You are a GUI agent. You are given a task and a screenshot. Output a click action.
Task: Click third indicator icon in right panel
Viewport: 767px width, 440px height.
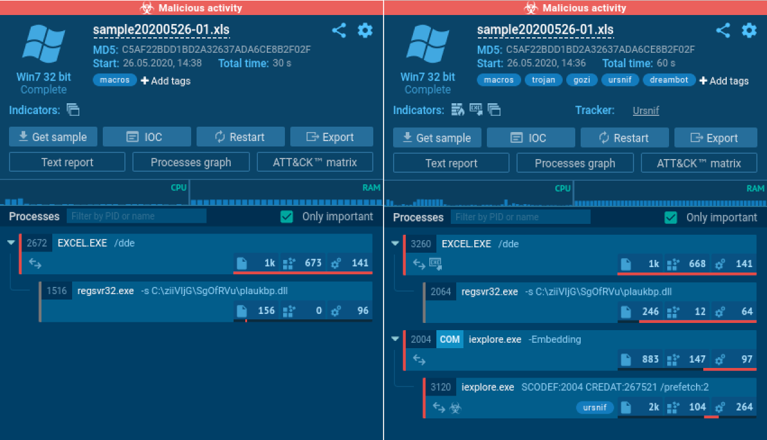click(x=494, y=110)
